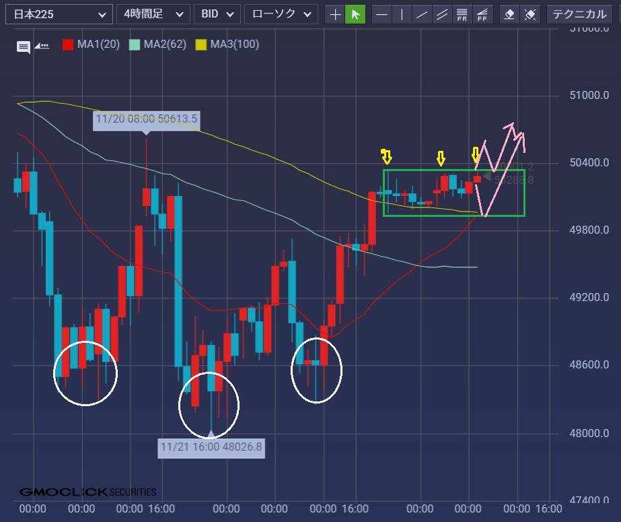This screenshot has width=621, height=522.
Task: Expand the 4時間足 timeframe dropdown
Action: tap(153, 14)
